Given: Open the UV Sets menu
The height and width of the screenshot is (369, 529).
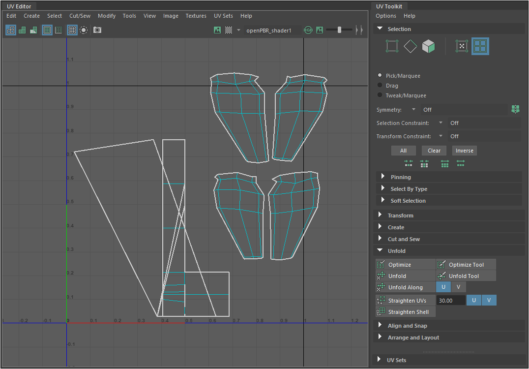Looking at the screenshot, I should (223, 16).
